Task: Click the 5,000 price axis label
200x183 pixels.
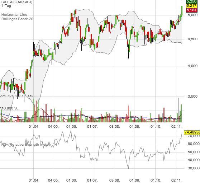Action: [192, 15]
